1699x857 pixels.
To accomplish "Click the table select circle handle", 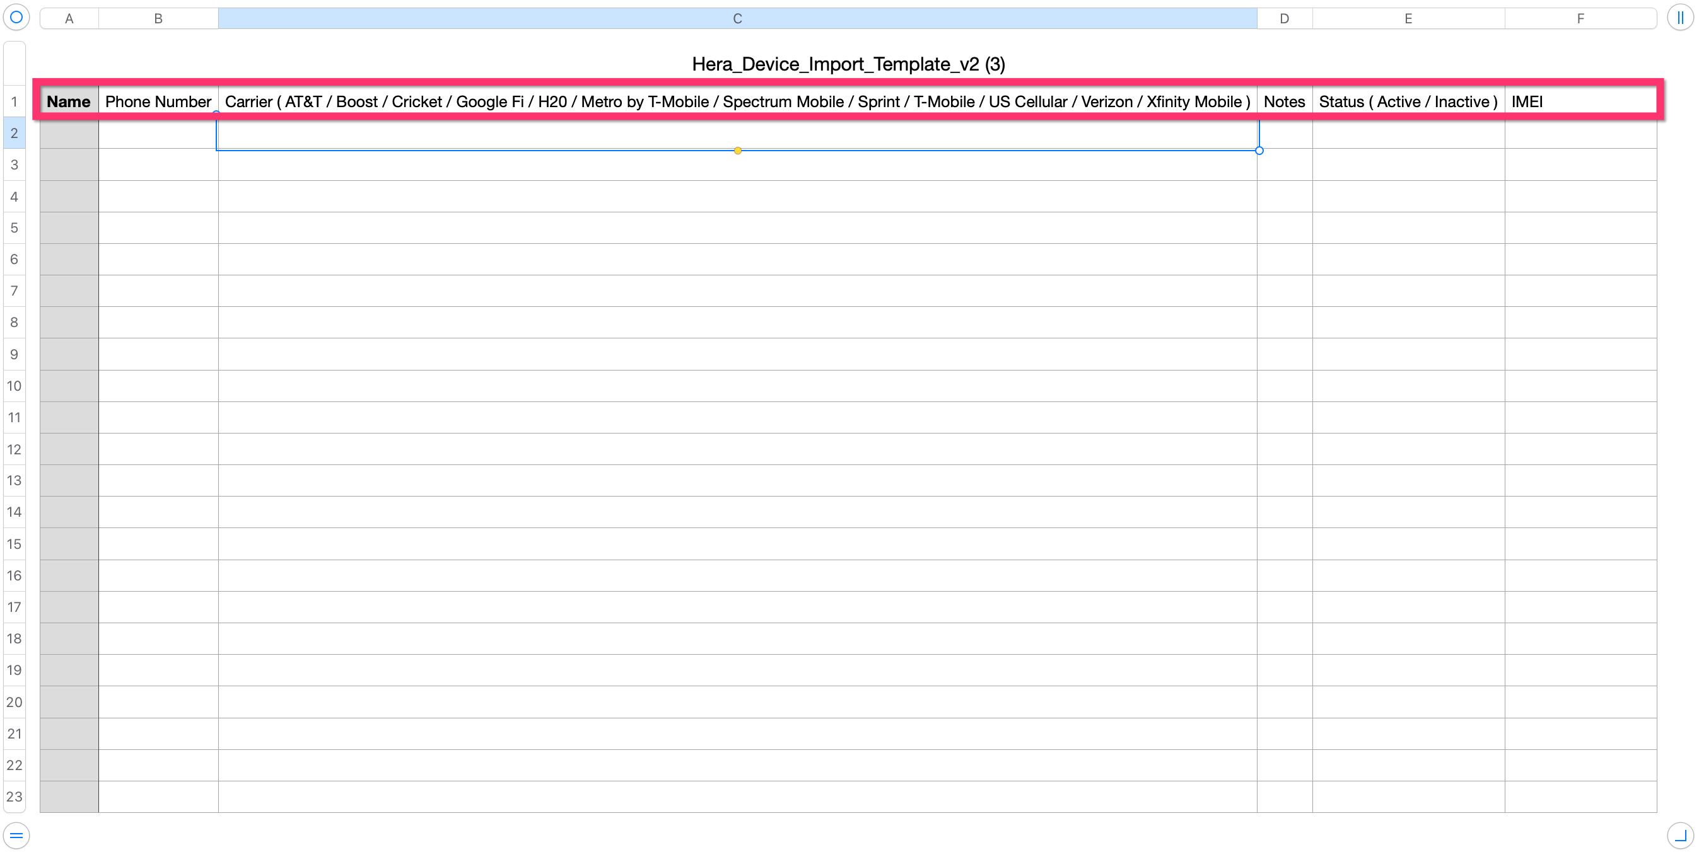I will 16,17.
